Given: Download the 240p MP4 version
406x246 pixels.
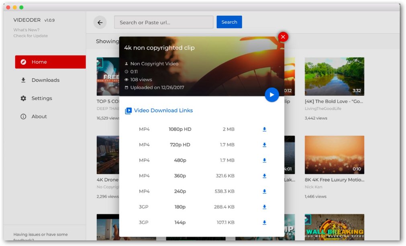Looking at the screenshot, I should pos(264,191).
